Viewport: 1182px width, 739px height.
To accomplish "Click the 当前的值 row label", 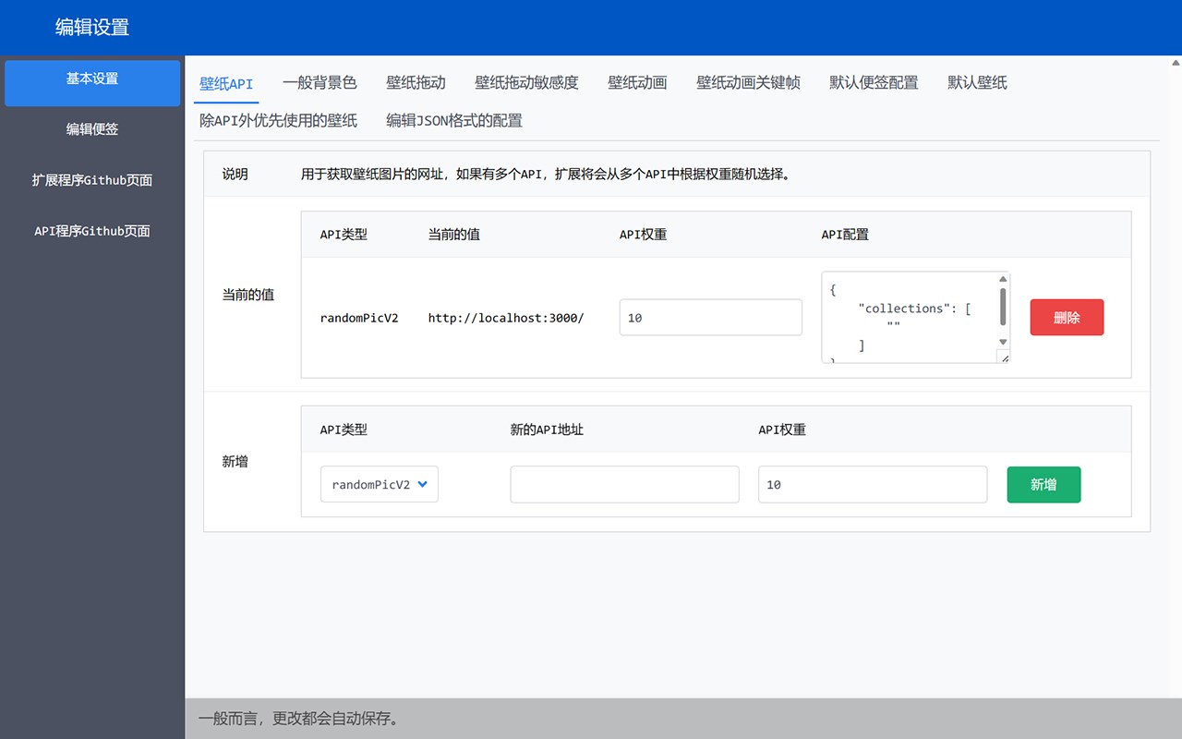I will (x=247, y=295).
